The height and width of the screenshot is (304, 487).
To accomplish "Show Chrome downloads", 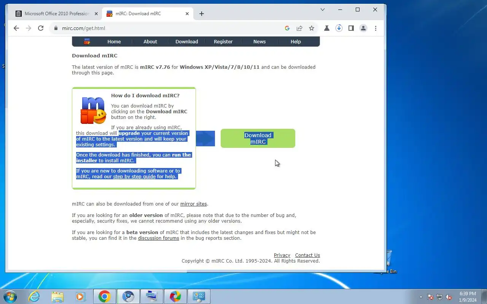I will coord(339,28).
